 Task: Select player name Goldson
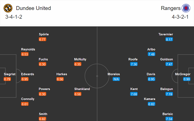point(167,59)
